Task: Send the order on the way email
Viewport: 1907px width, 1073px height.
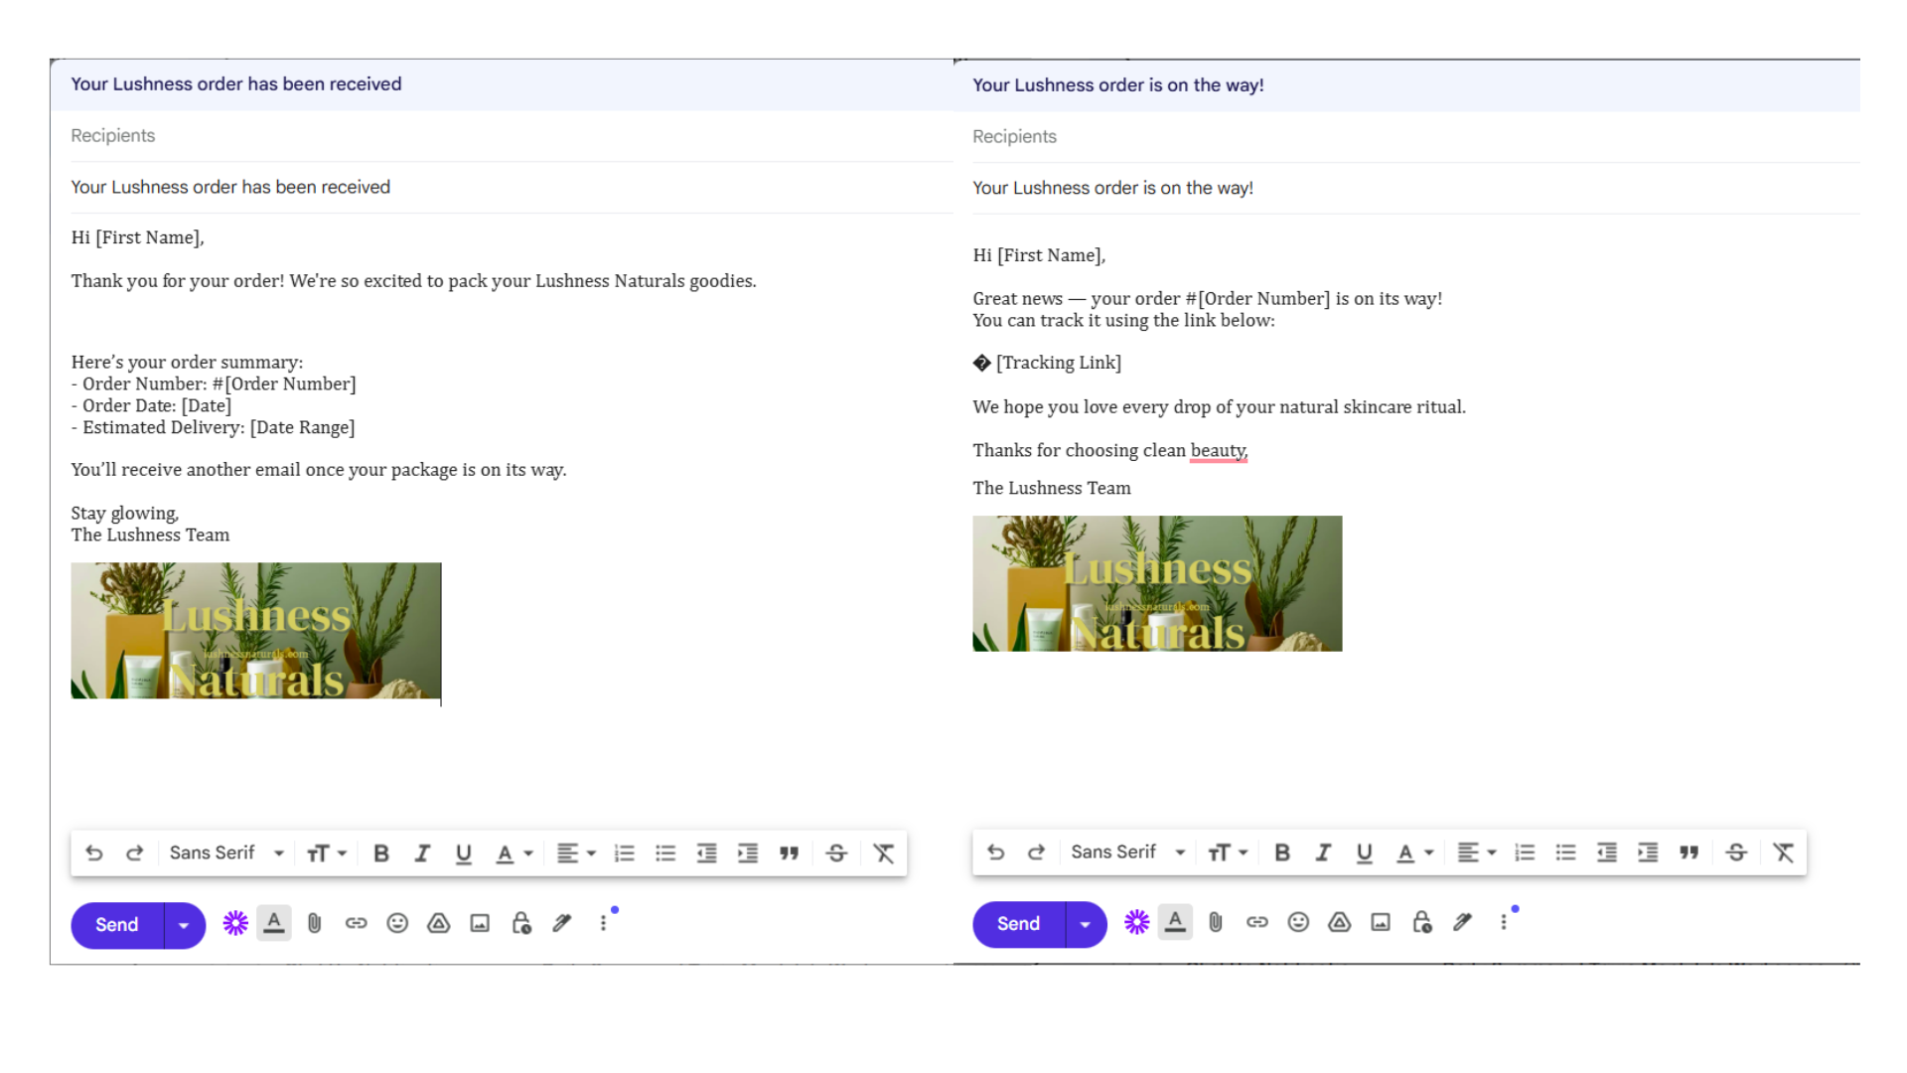Action: coord(1018,924)
